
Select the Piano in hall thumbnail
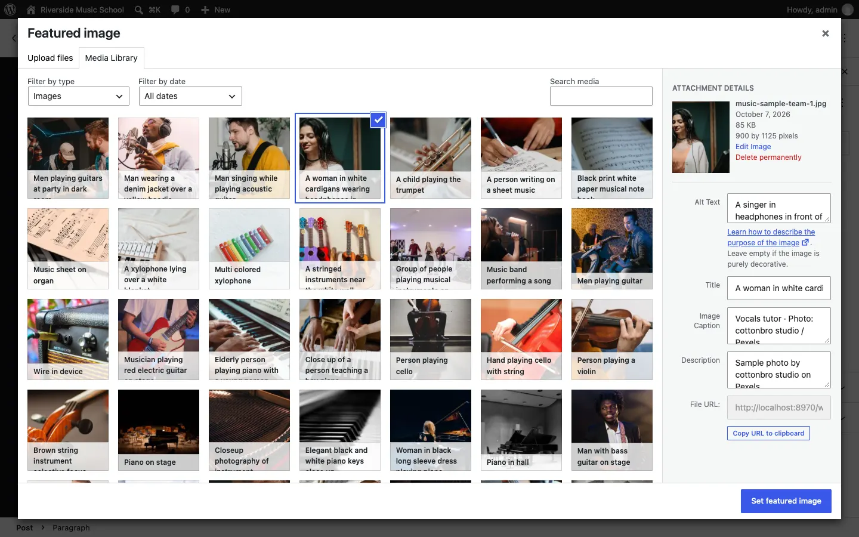(x=521, y=430)
